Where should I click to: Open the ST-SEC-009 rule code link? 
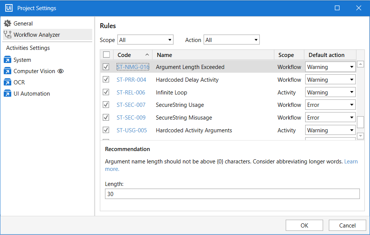pos(131,118)
